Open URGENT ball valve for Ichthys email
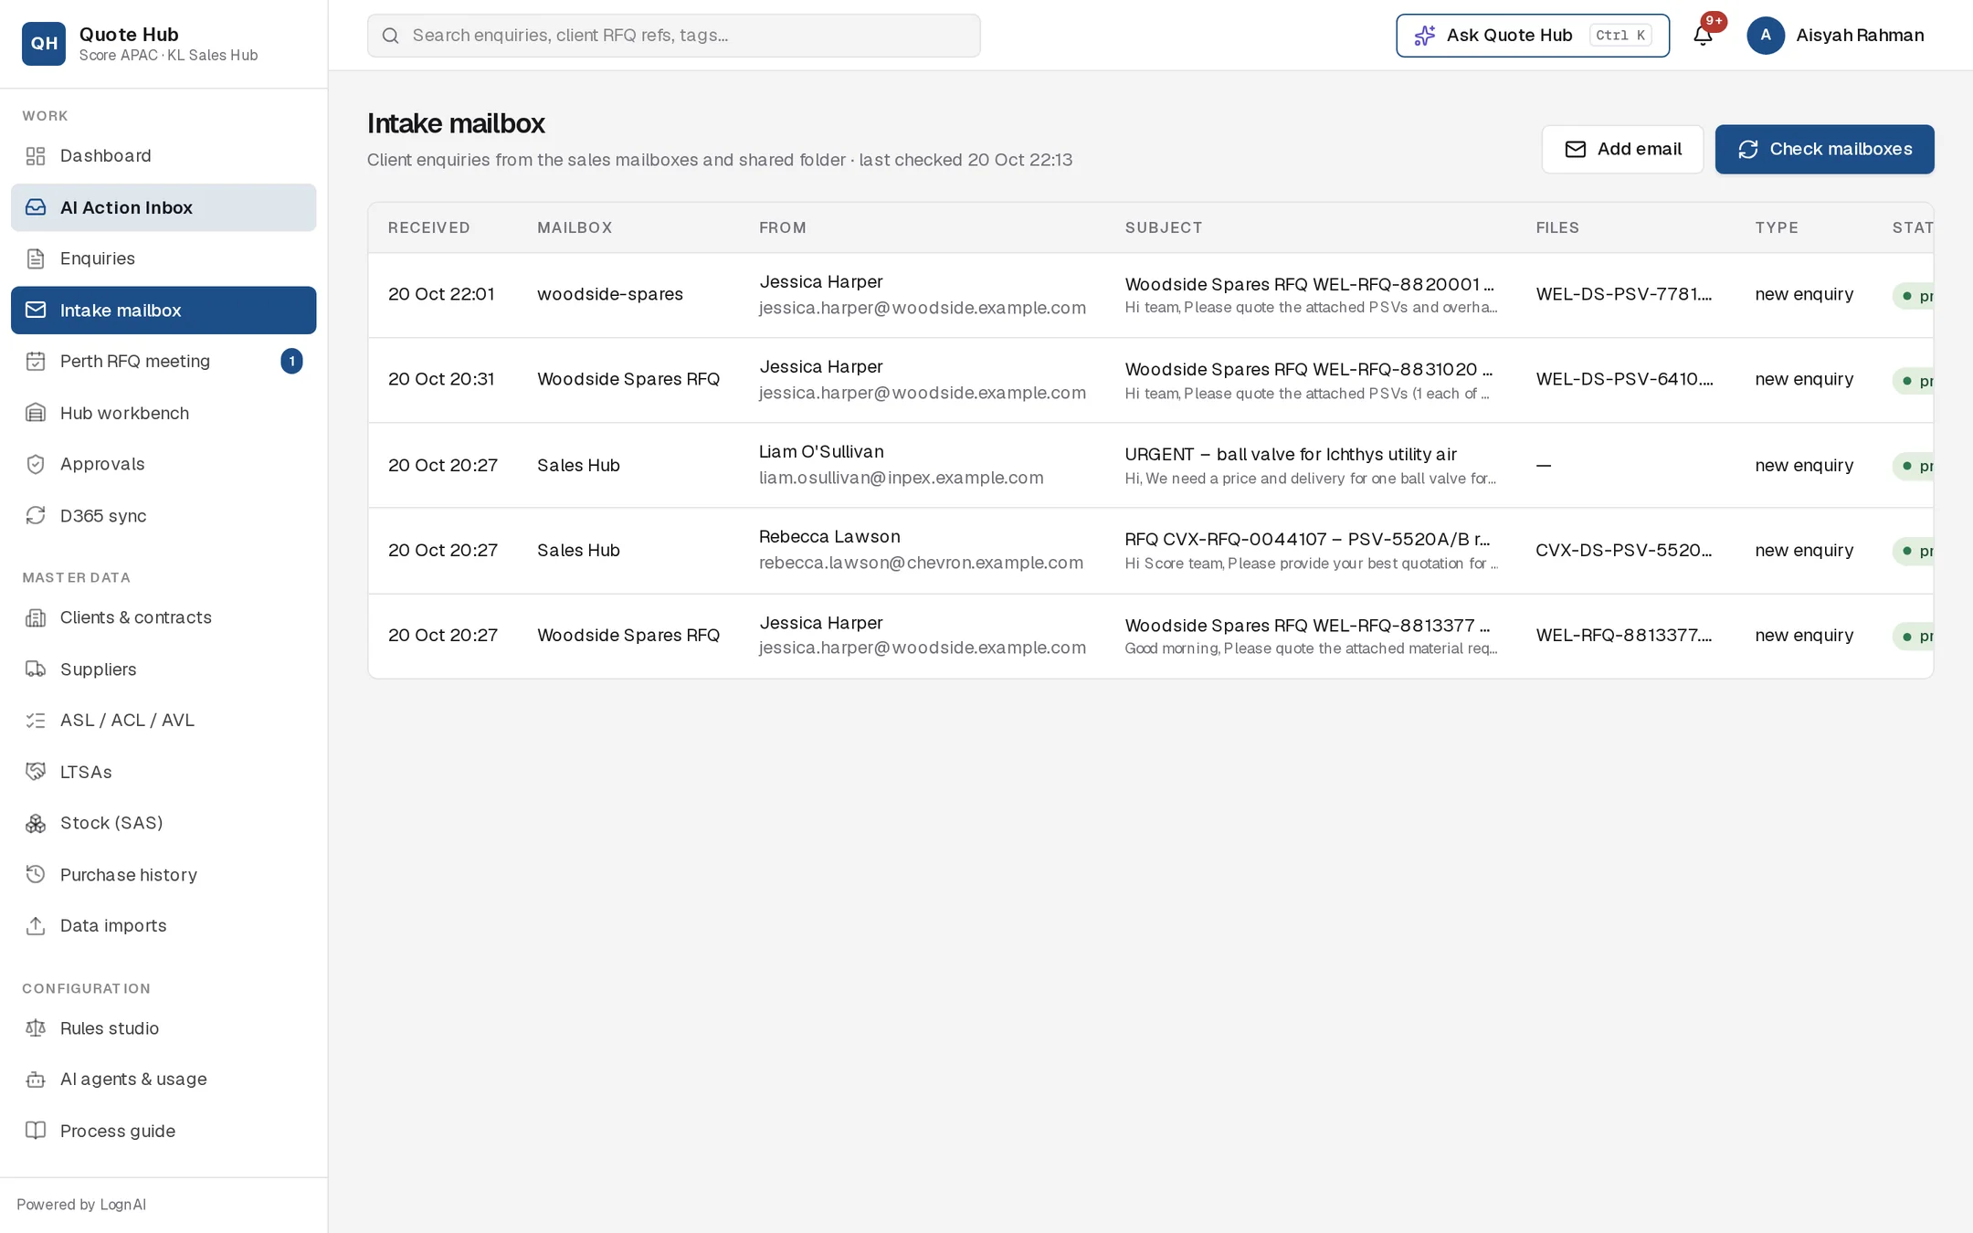This screenshot has width=1973, height=1233. [x=1290, y=454]
